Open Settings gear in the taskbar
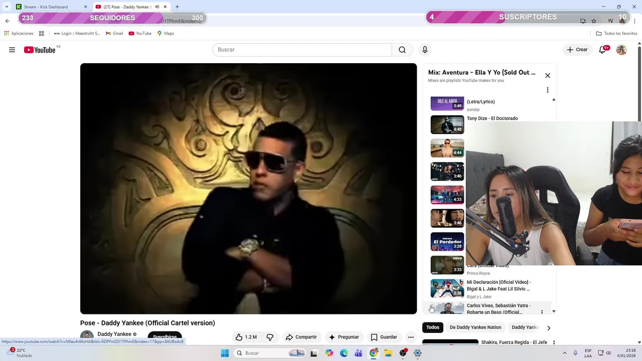Screen dimensions: 642x361 (418, 353)
